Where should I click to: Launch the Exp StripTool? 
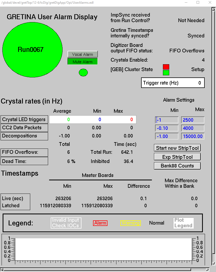177,157
